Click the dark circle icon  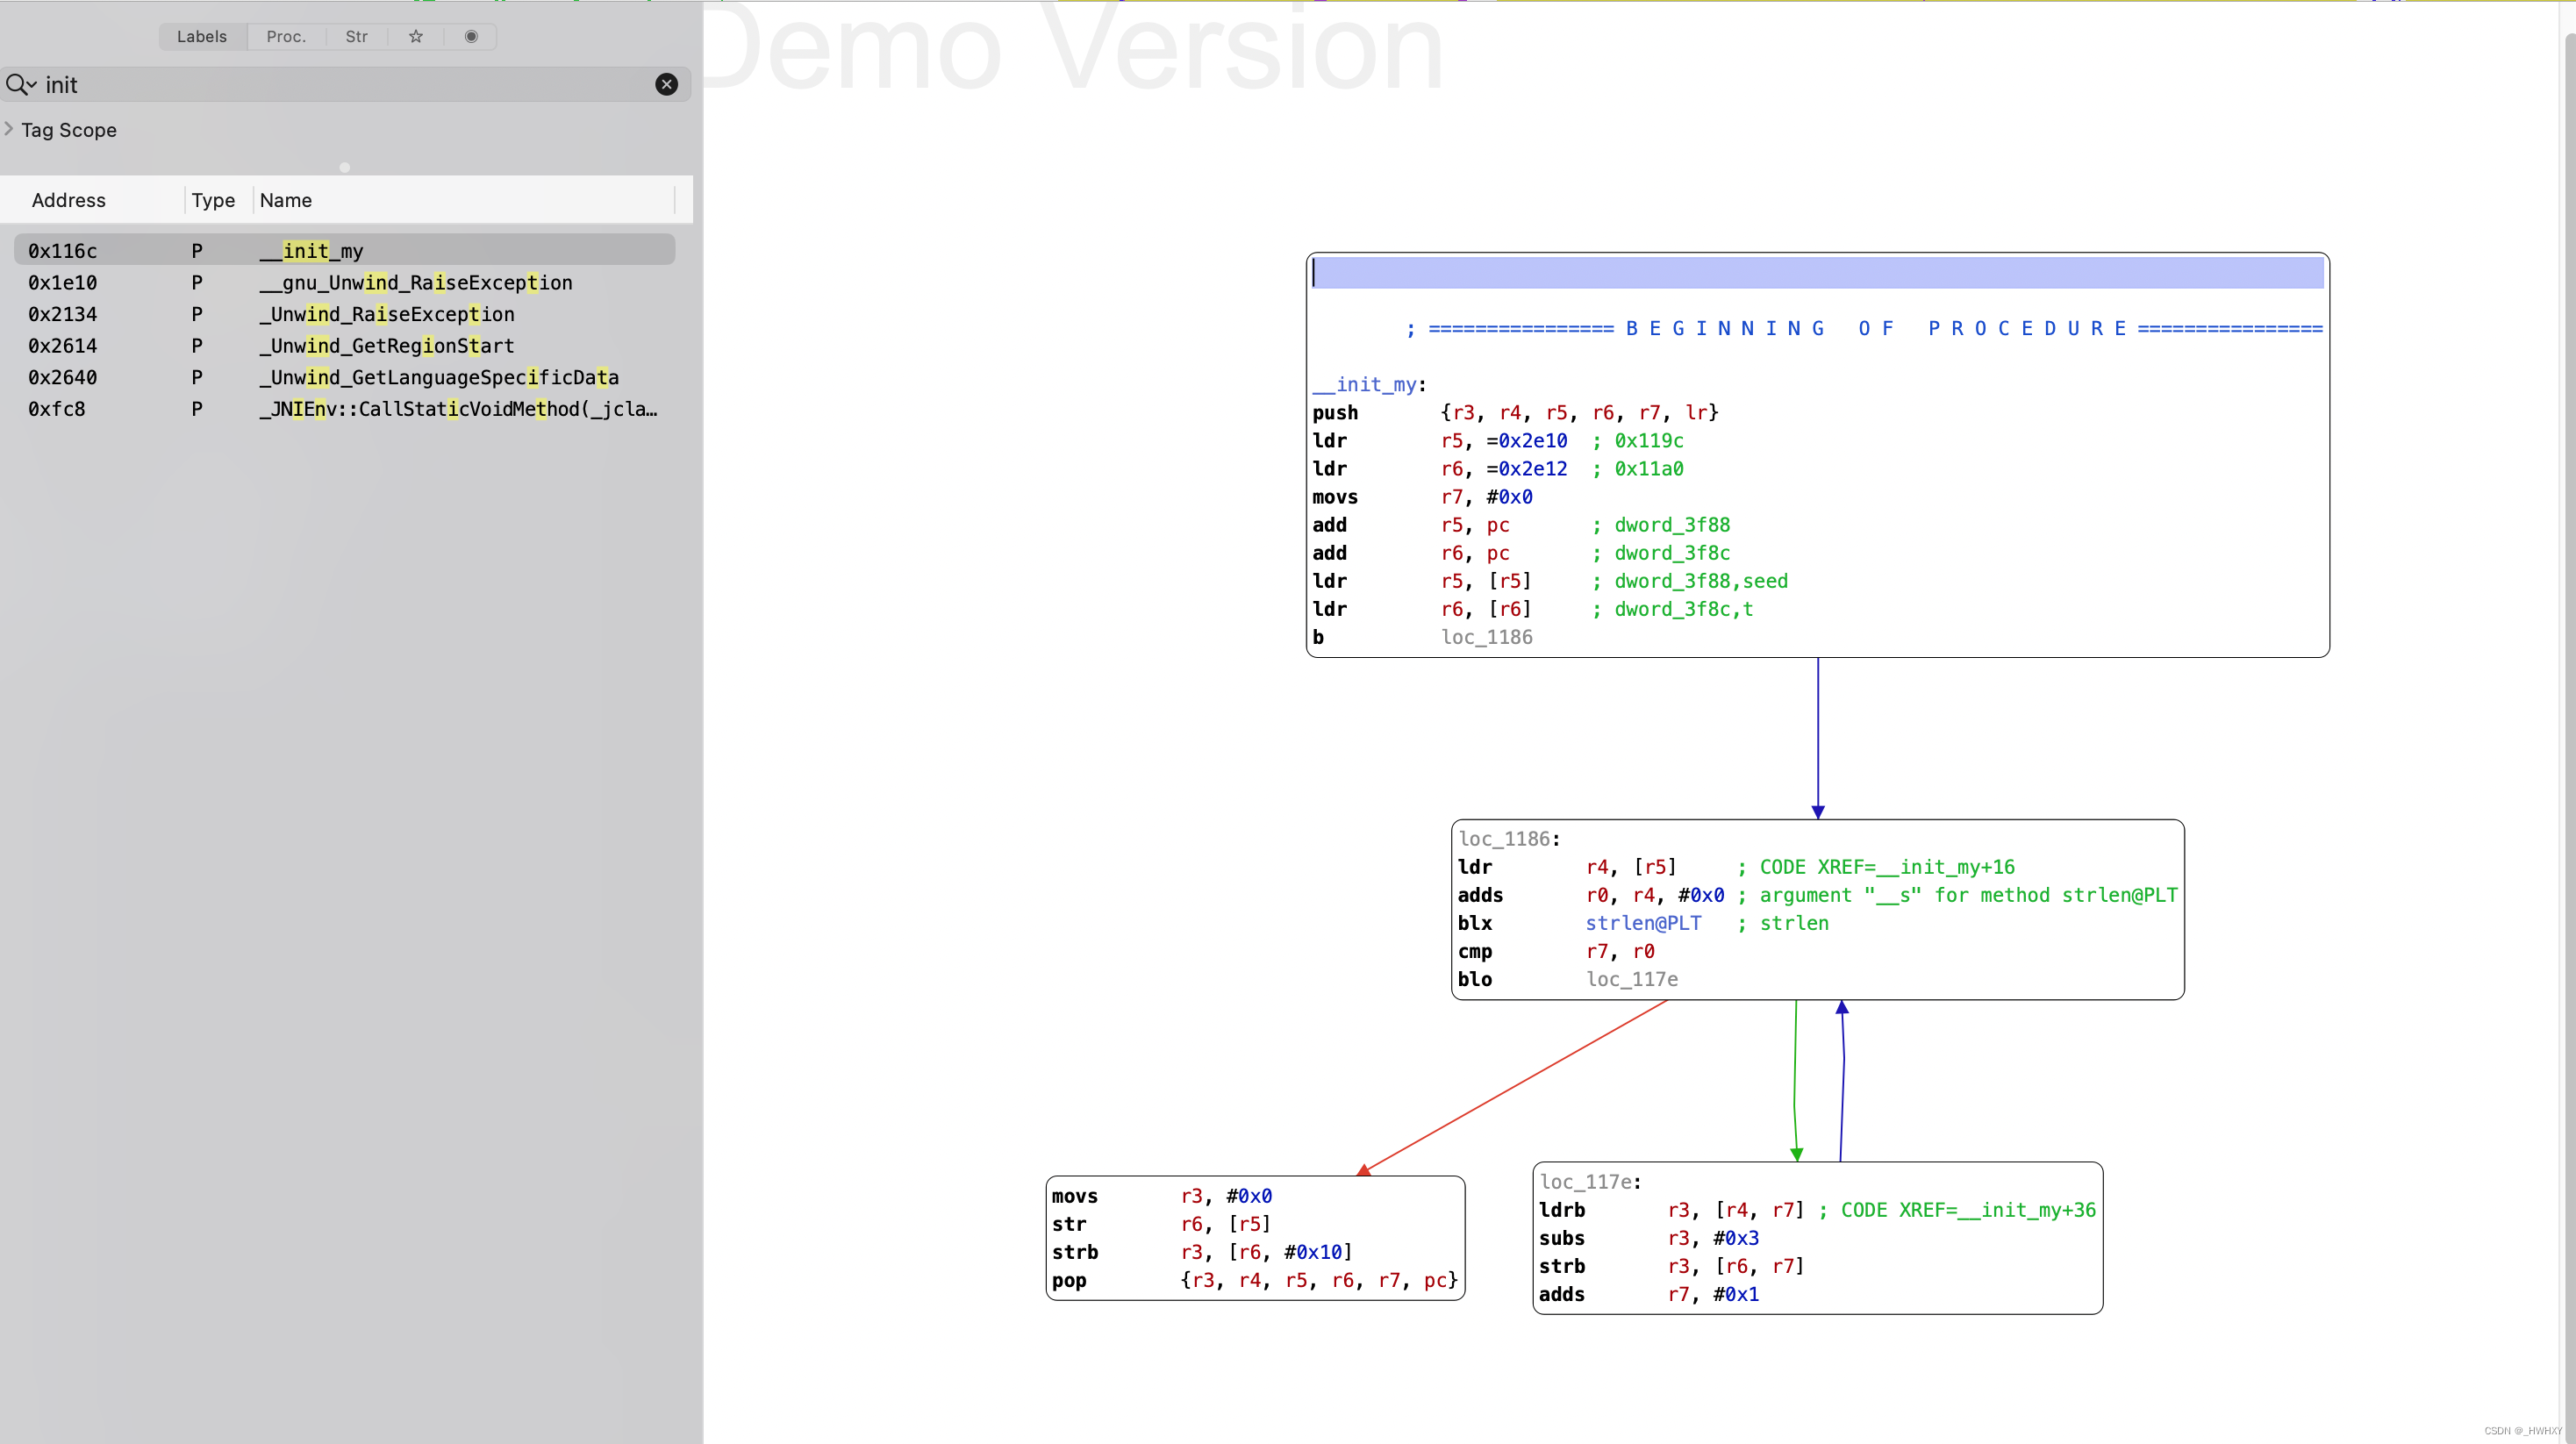[469, 35]
